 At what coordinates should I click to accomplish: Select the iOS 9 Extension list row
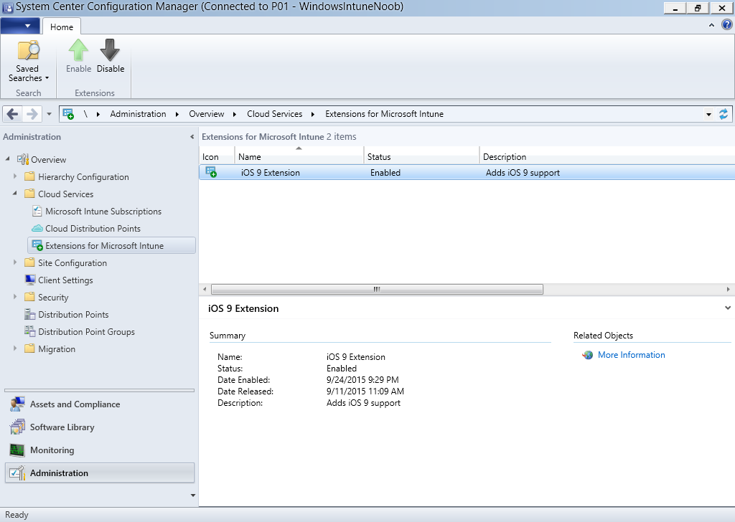coord(467,172)
